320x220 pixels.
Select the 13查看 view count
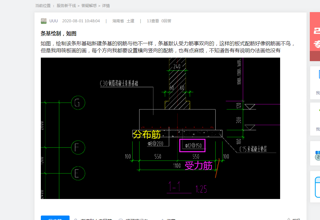point(153,21)
